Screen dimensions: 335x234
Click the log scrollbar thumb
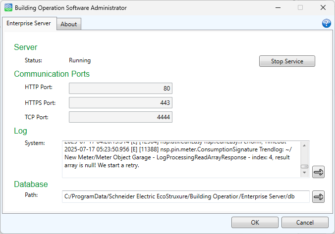[x=304, y=166]
